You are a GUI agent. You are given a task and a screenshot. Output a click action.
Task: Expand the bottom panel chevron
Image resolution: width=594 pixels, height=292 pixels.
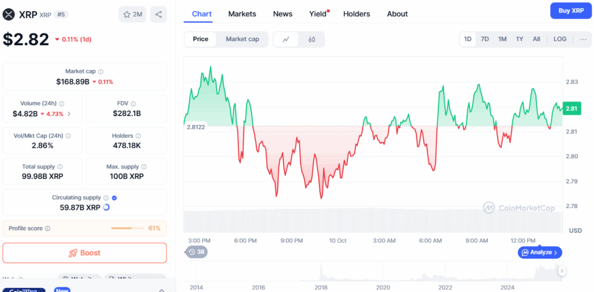pyautogui.click(x=161, y=290)
